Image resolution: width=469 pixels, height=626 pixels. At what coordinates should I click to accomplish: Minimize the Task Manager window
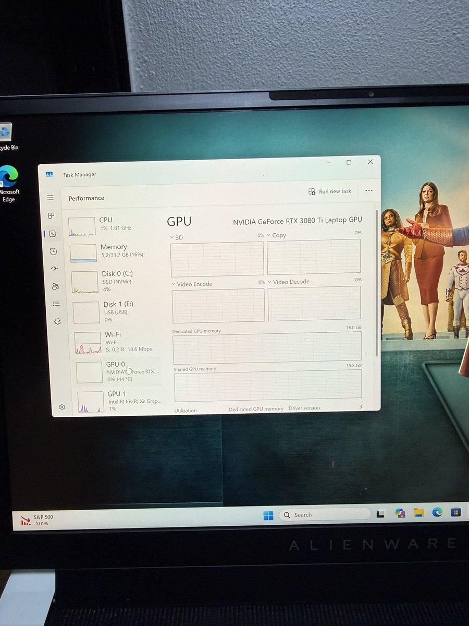coord(327,163)
